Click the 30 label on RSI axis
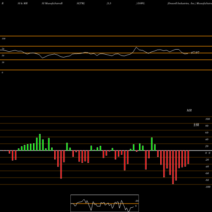Screen dimensions: 212x212 click(3, 62)
